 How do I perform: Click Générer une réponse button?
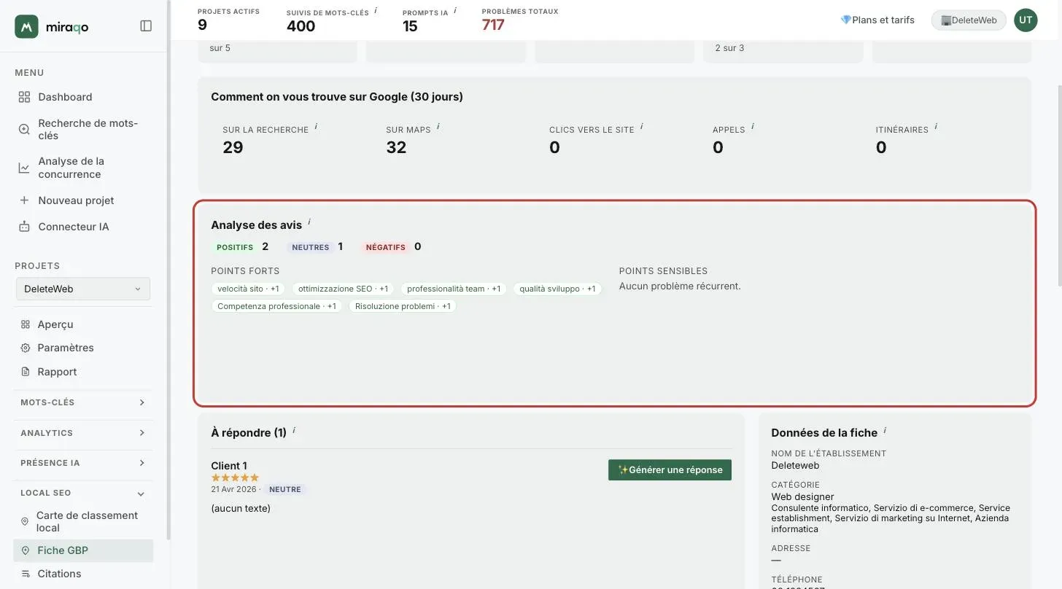pyautogui.click(x=670, y=469)
